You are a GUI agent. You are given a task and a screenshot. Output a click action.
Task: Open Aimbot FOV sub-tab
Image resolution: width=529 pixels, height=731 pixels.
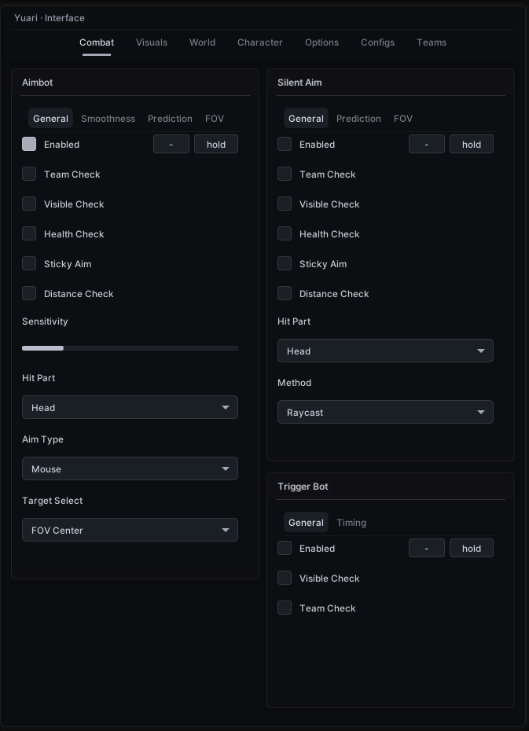coord(215,119)
